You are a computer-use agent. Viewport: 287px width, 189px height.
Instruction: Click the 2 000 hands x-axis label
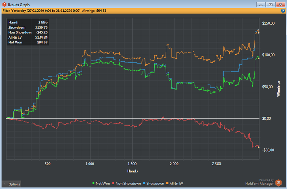point(174,164)
